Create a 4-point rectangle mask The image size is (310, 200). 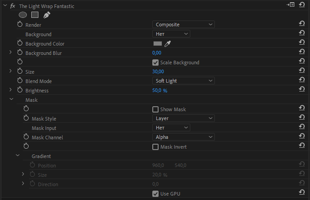point(35,15)
